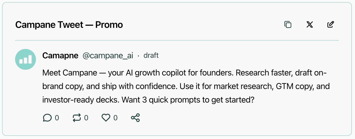The height and width of the screenshot is (139, 355).
Task: Click the "brand copy, and ship" tweet line
Action: pyautogui.click(x=76, y=86)
